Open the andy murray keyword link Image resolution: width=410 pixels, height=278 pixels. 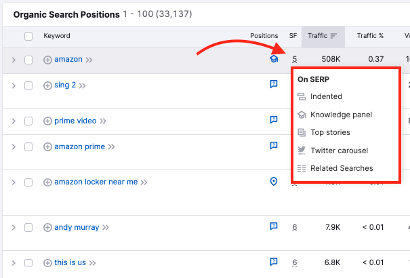(x=77, y=227)
